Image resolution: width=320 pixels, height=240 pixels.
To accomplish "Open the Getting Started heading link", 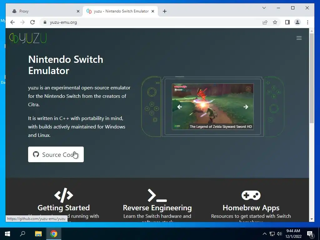I will (x=64, y=208).
